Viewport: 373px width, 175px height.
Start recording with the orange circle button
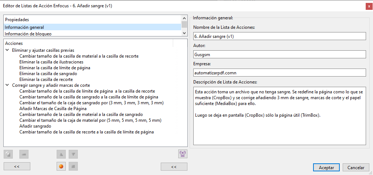tap(61, 167)
